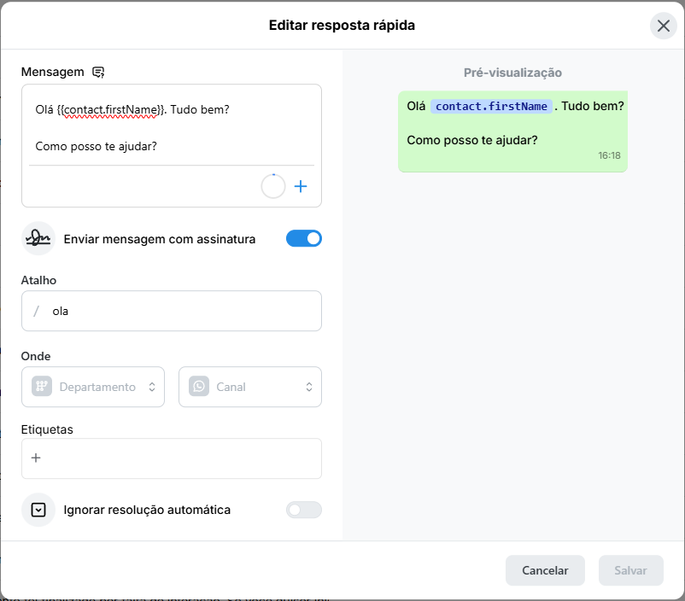Click the Departamento grid icon
Viewport: 685px width, 601px height.
coord(42,387)
